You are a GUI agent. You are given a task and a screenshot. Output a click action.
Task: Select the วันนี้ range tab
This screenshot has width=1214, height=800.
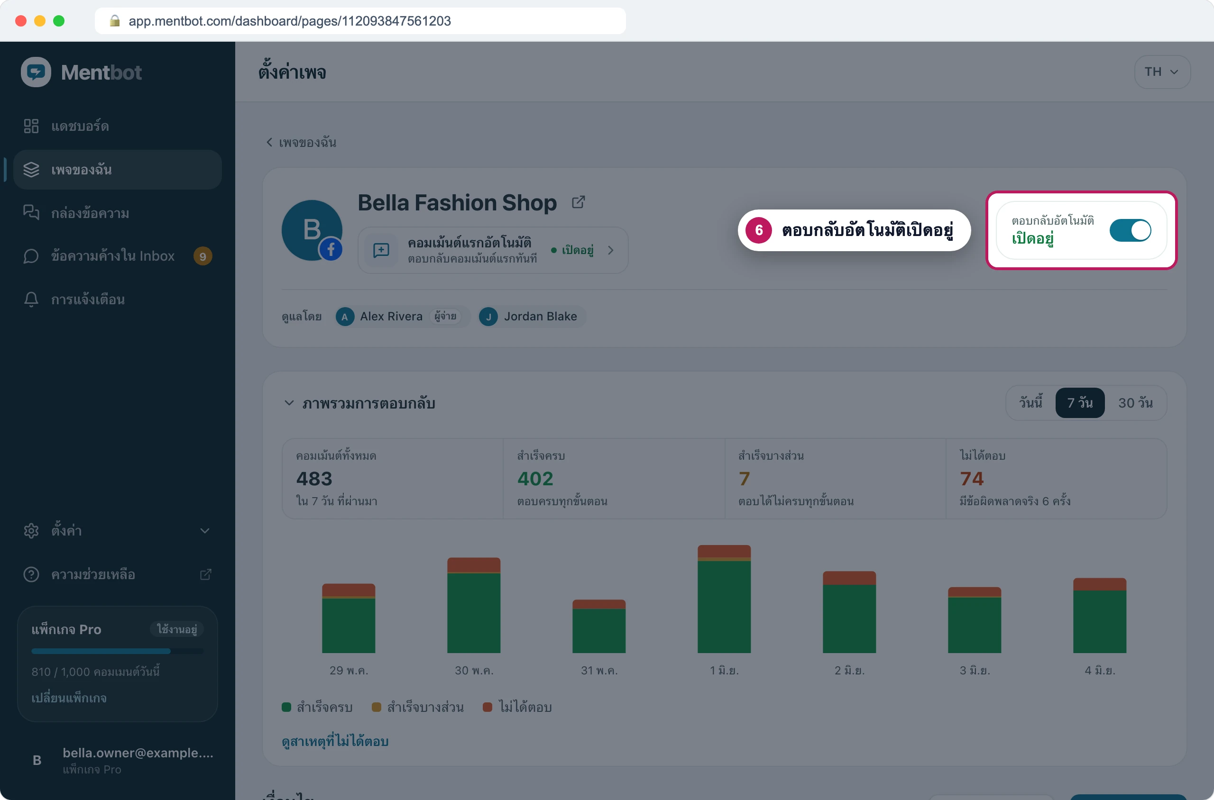[1030, 403]
